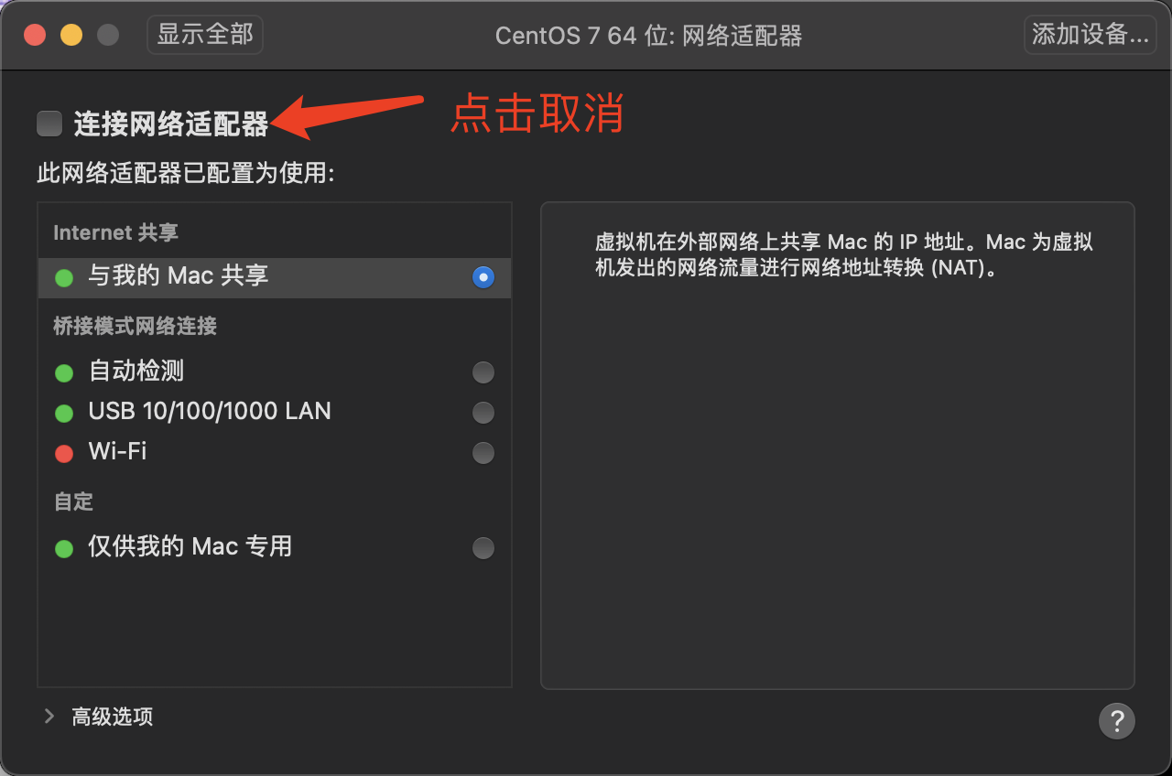Toggle the 连接网络适配器 checkbox
Viewport: 1172px width, 776px height.
[49, 123]
